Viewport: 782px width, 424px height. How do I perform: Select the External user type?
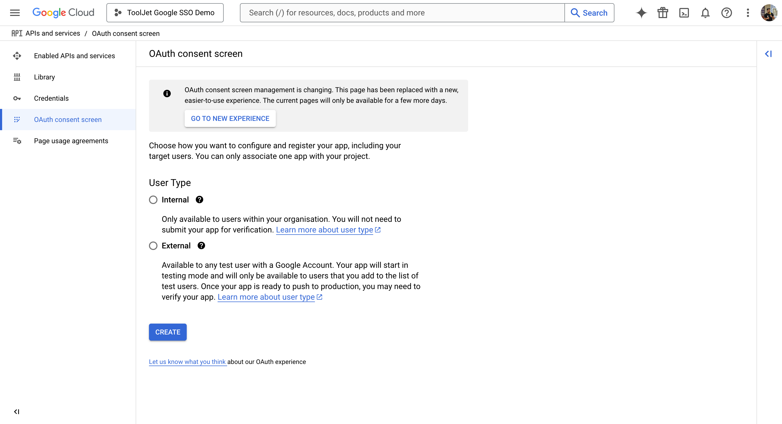(153, 246)
